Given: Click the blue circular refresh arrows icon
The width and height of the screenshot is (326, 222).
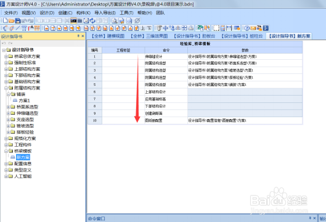Looking at the screenshot, I should (x=92, y=20).
